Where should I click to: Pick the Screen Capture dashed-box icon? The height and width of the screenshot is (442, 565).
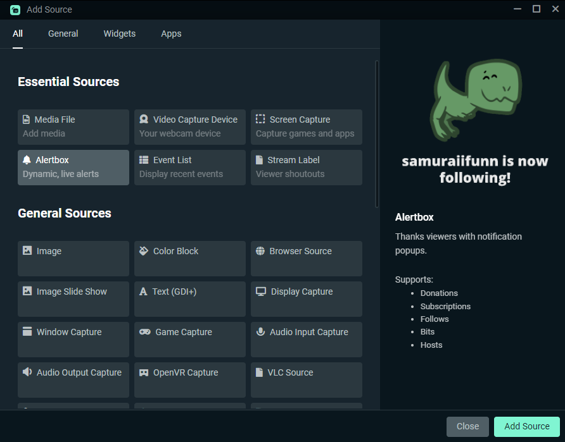(x=260, y=119)
